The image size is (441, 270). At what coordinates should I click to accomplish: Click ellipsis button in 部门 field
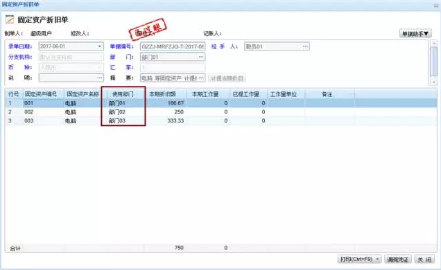point(201,57)
